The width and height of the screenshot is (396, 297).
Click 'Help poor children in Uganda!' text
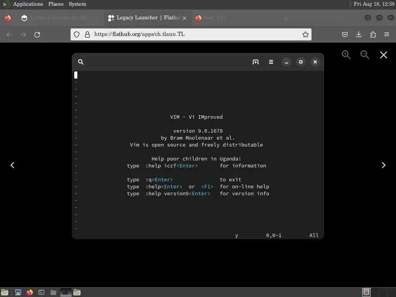(x=196, y=159)
